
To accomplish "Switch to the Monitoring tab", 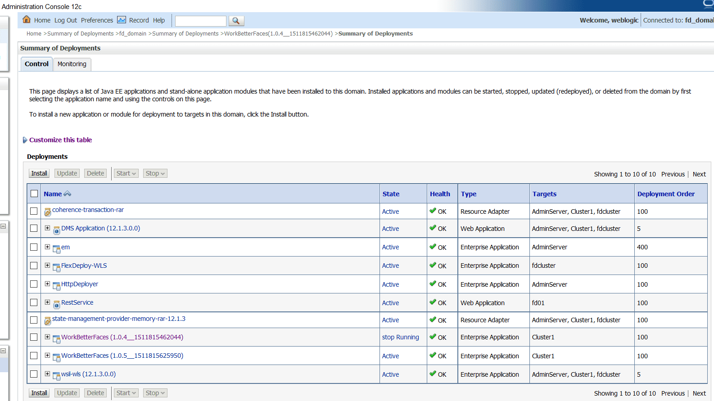I will pos(72,64).
